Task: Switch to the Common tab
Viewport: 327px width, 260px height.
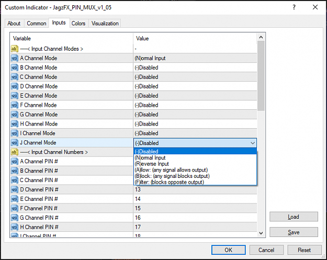Action: coord(37,24)
